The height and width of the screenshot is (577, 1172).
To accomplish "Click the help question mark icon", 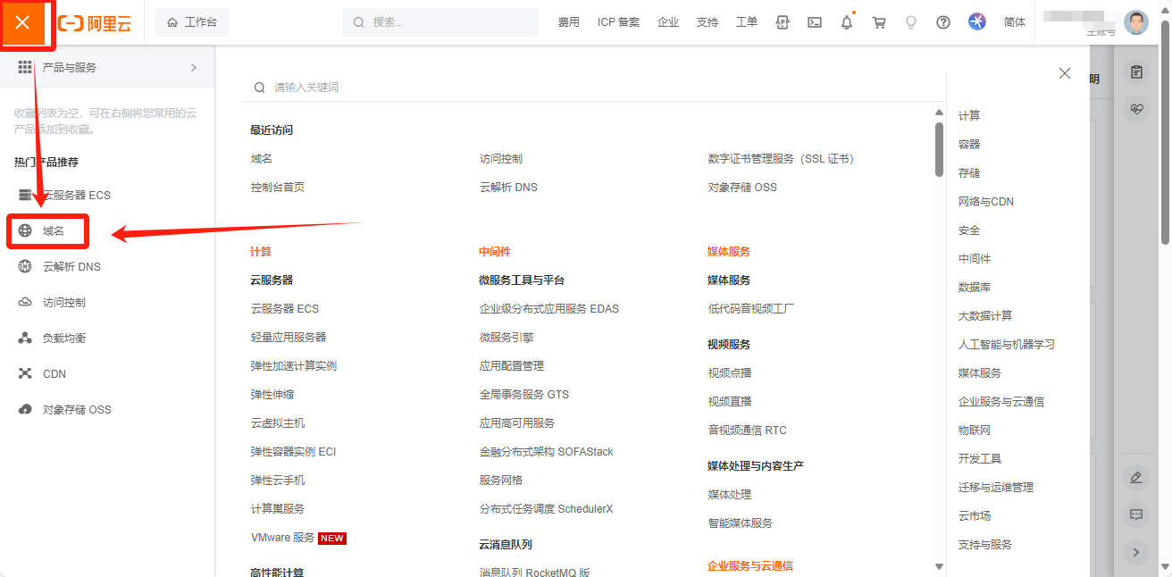I will (943, 22).
